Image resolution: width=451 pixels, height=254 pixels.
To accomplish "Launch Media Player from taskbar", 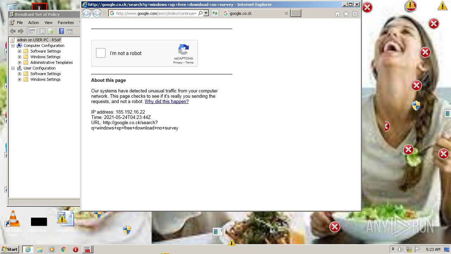I will pos(52,249).
